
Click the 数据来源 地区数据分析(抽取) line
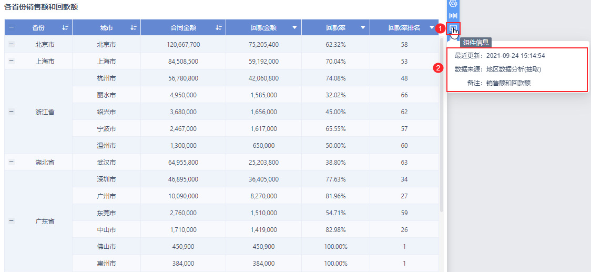[498, 69]
